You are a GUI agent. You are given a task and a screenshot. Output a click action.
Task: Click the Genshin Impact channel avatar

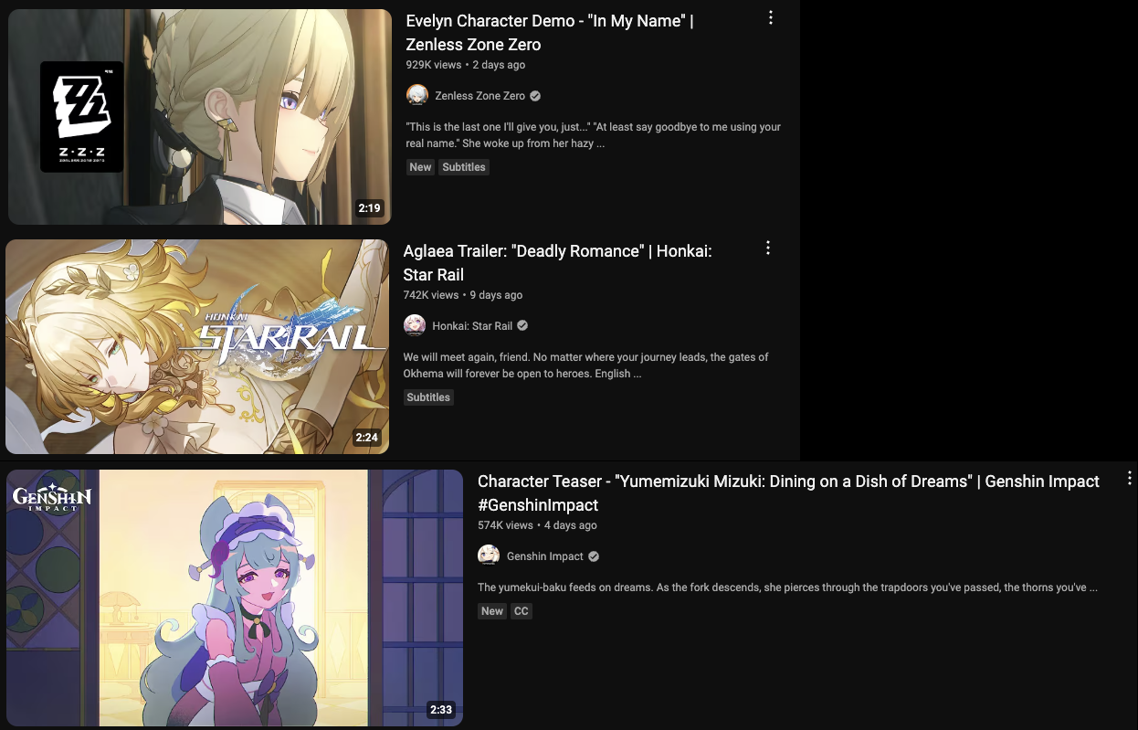click(489, 555)
